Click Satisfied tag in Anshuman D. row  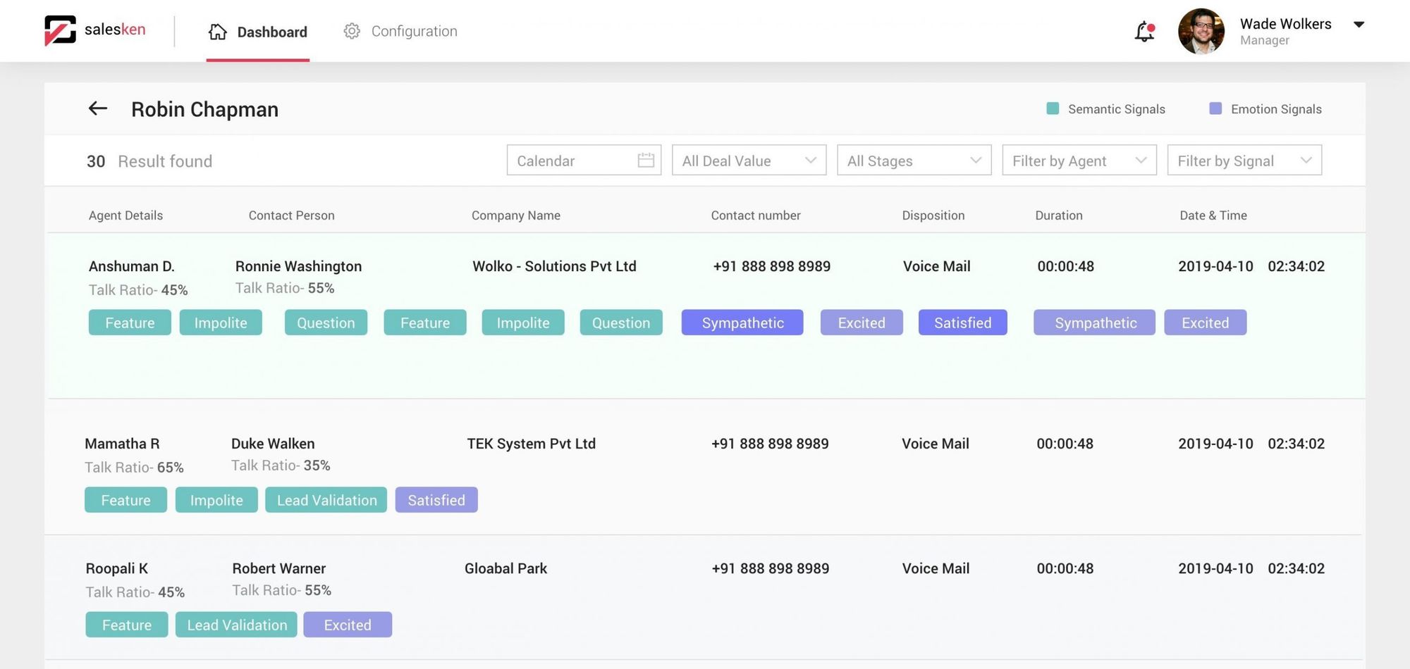[x=962, y=323]
